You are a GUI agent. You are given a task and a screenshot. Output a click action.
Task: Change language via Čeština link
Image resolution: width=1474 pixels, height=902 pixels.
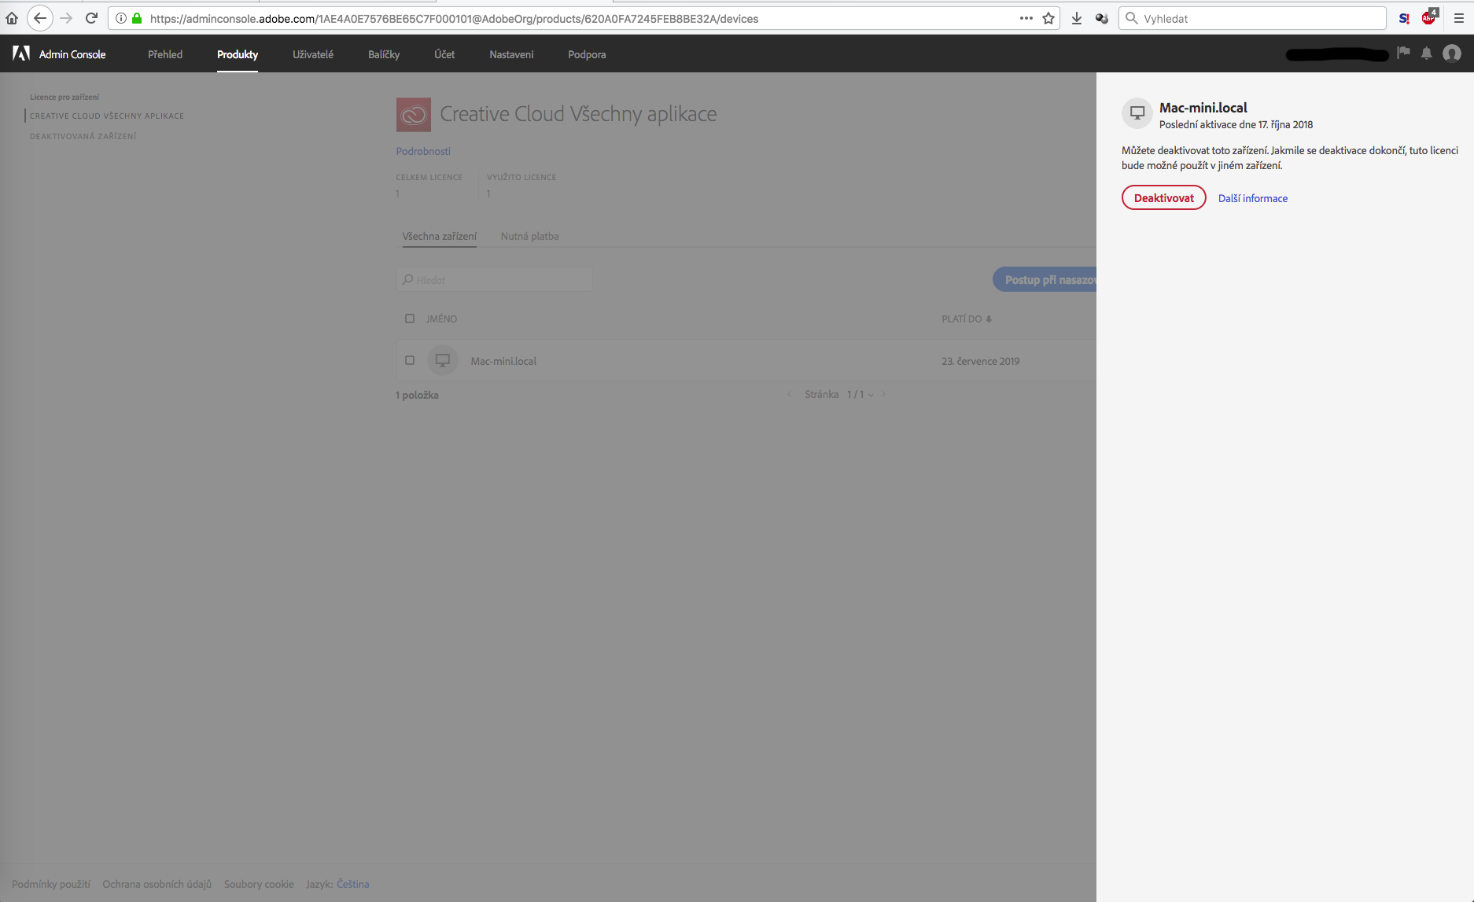pyautogui.click(x=353, y=884)
